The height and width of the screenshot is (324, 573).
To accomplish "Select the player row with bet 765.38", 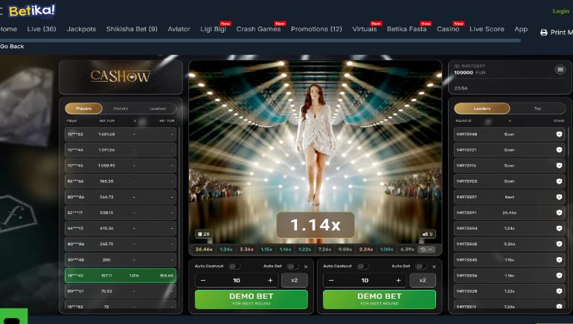I will point(121,181).
